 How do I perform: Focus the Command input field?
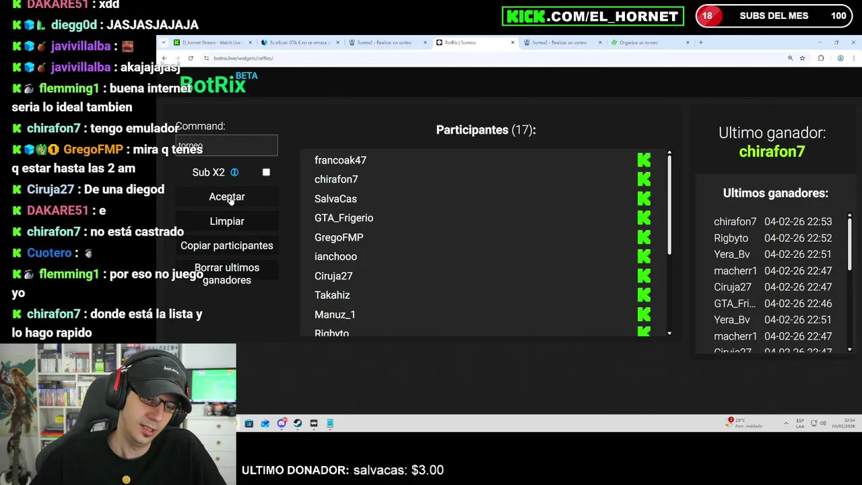[227, 145]
